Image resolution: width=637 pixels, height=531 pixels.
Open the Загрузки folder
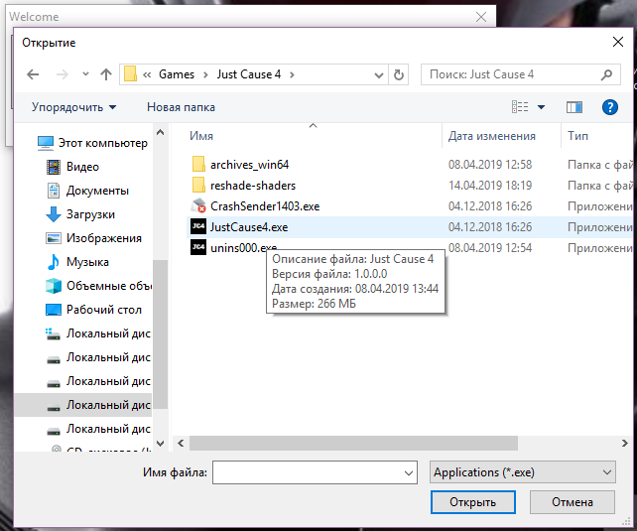80,214
